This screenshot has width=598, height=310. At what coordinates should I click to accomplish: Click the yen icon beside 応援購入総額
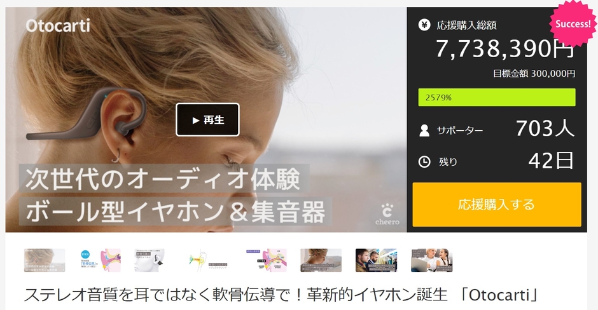(x=424, y=25)
